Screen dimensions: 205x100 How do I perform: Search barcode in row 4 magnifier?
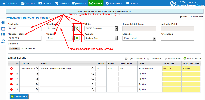(37, 84)
